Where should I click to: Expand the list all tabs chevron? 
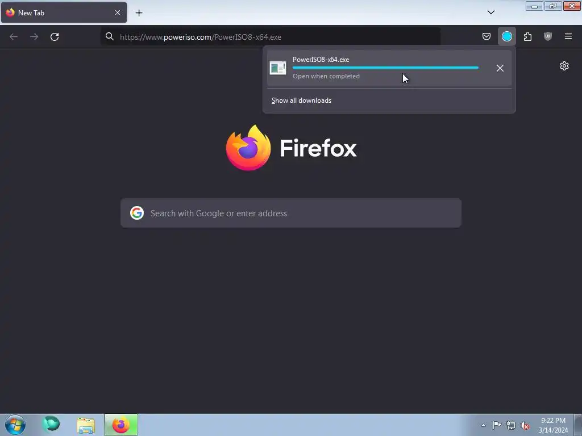[x=491, y=12]
